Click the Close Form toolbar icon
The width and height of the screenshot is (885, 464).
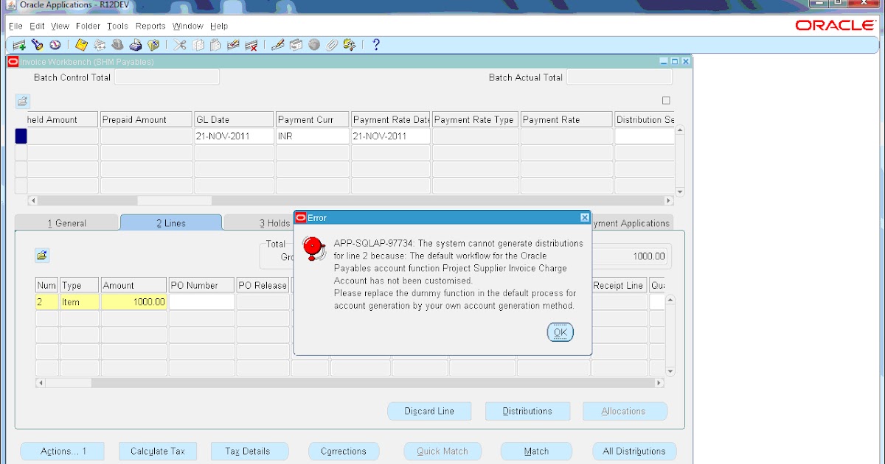point(154,45)
